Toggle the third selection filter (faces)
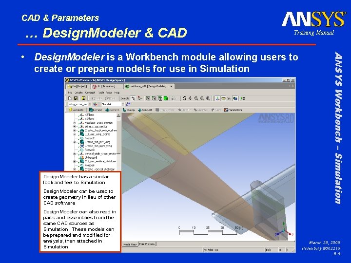The image size is (351, 263). (x=160, y=98)
